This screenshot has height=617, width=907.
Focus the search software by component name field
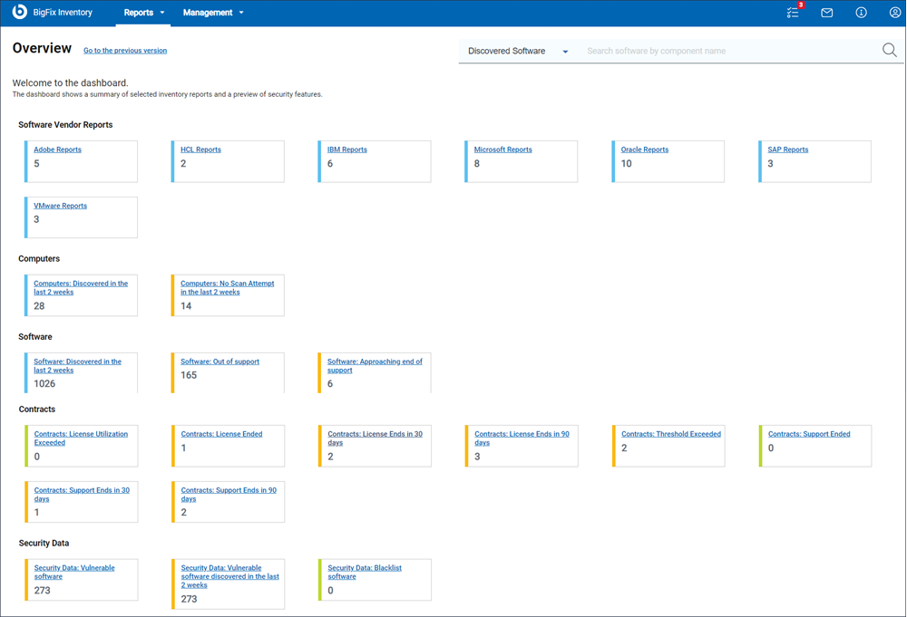click(x=730, y=51)
